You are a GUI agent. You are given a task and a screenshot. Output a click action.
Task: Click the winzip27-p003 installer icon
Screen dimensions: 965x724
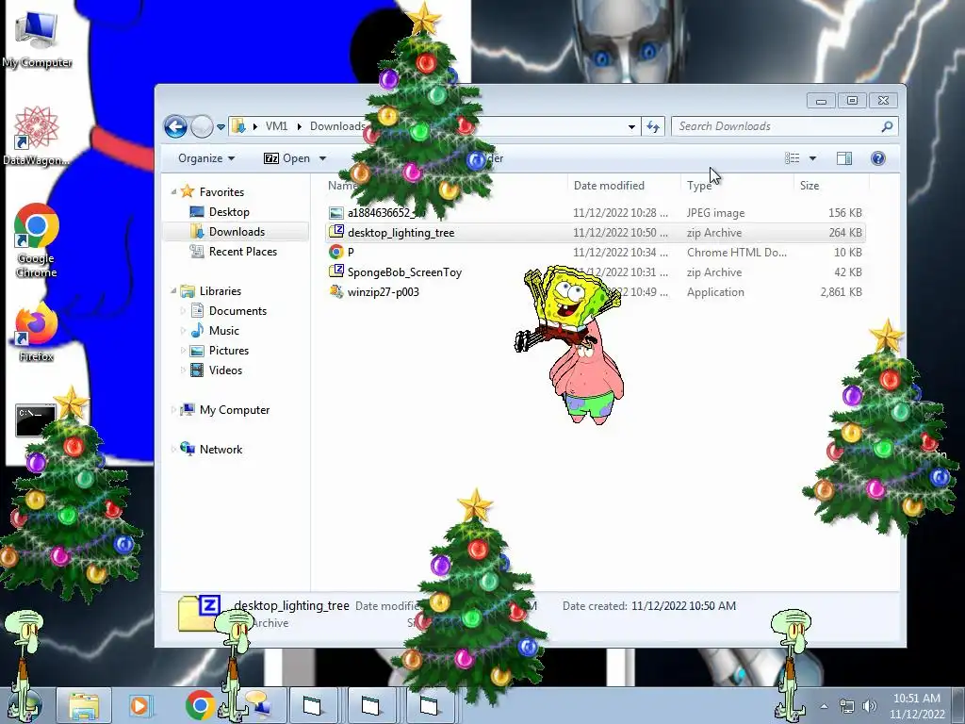click(x=336, y=291)
